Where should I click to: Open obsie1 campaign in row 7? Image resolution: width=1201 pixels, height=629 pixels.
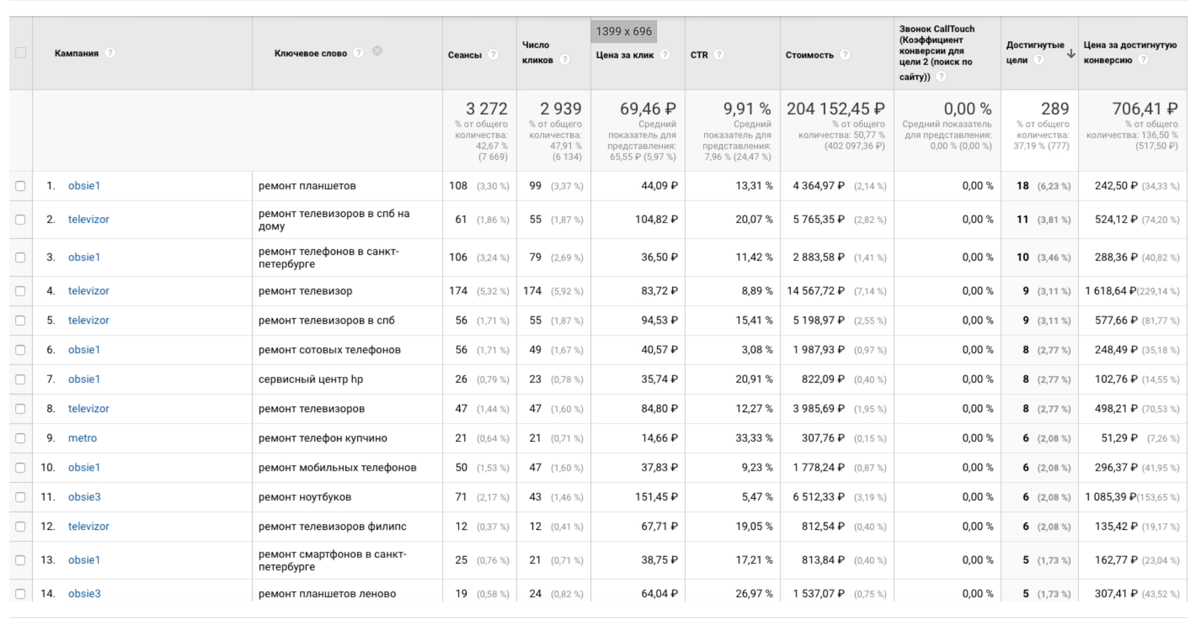pos(84,379)
